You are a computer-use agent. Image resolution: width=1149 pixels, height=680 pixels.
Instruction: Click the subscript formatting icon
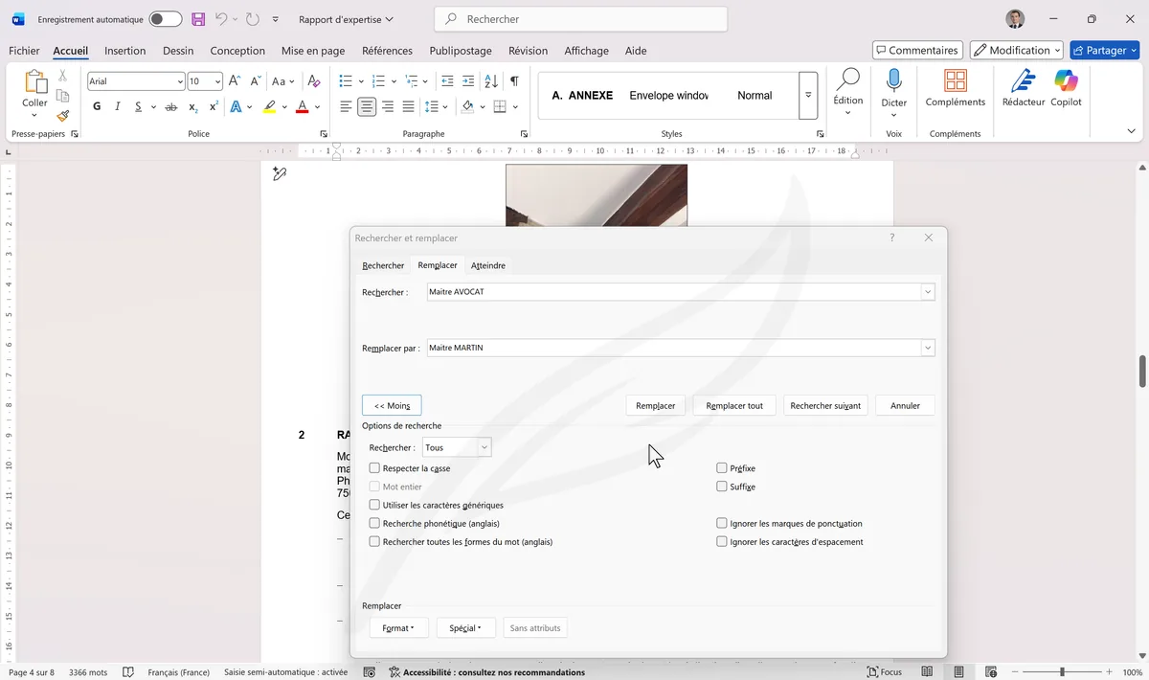click(x=191, y=105)
